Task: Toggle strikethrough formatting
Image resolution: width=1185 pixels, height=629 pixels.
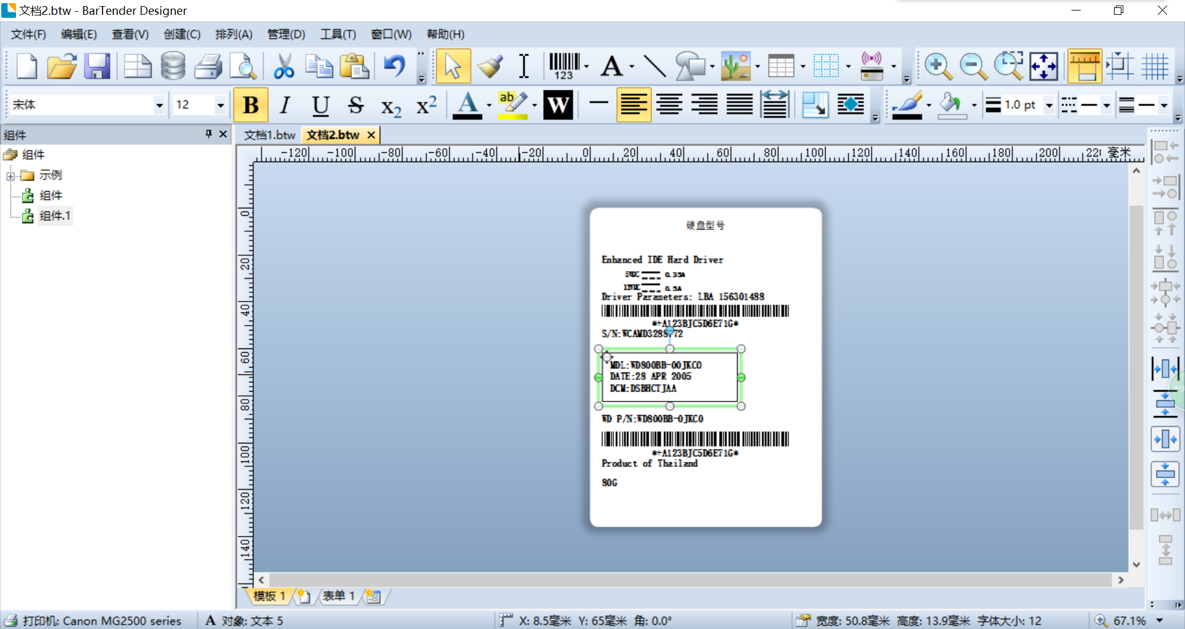Action: click(x=355, y=105)
